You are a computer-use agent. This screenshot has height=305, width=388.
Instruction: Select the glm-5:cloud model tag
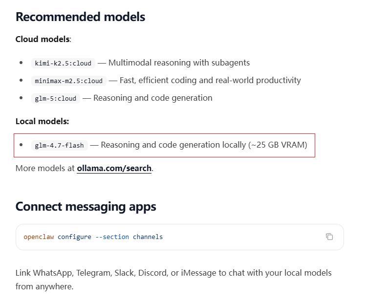tap(56, 98)
